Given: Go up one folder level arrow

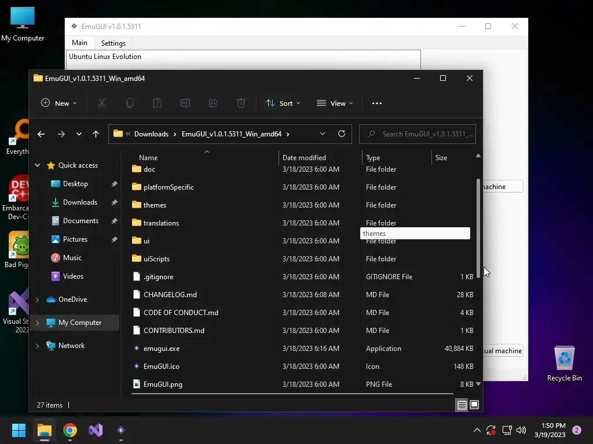Looking at the screenshot, I should [x=96, y=134].
